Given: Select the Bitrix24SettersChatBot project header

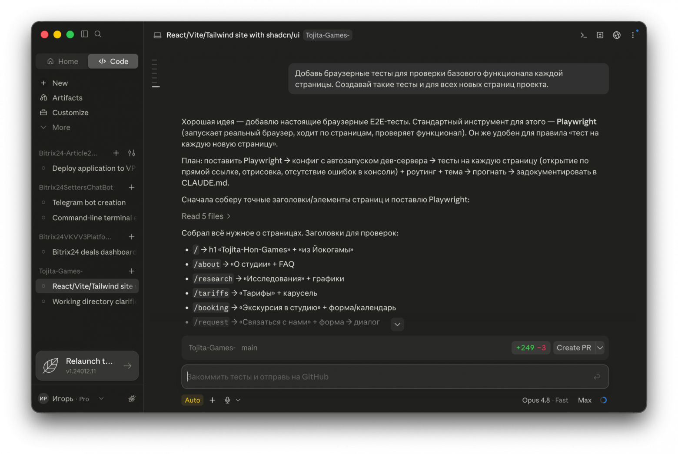Looking at the screenshot, I should point(76,187).
